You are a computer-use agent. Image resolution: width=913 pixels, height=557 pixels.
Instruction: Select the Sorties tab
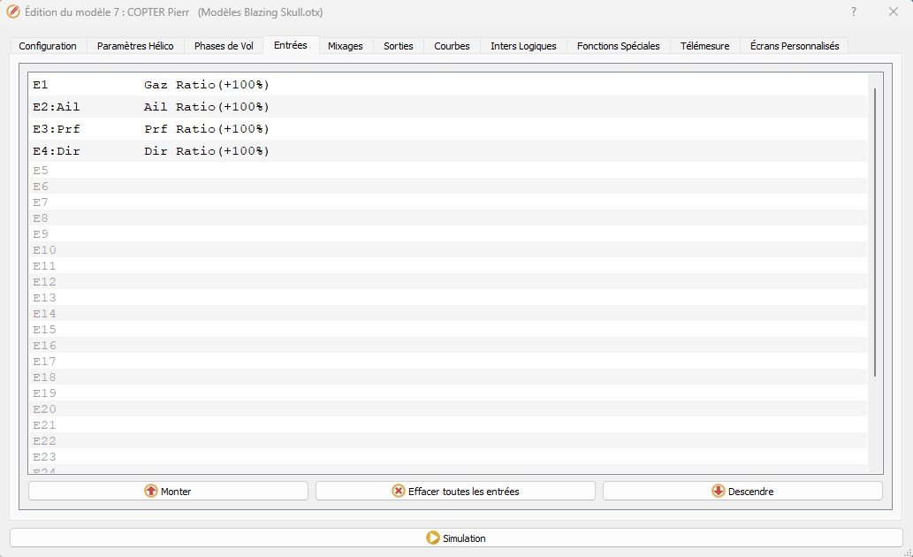click(x=398, y=46)
